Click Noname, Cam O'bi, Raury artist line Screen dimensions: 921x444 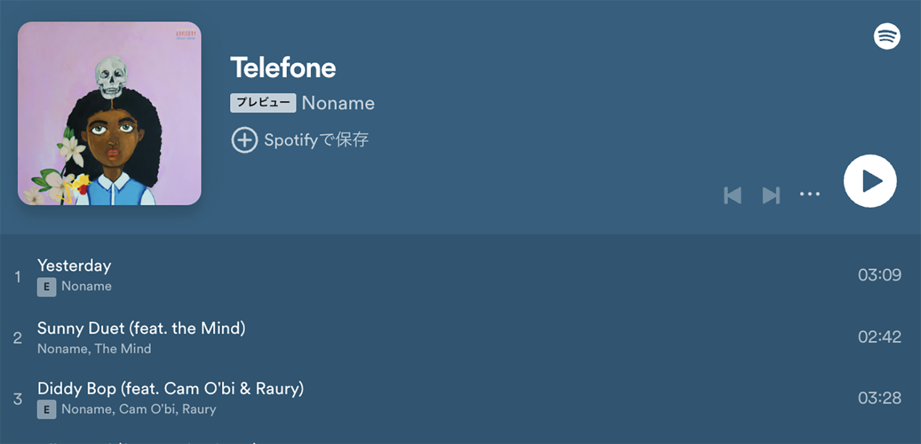tap(139, 409)
